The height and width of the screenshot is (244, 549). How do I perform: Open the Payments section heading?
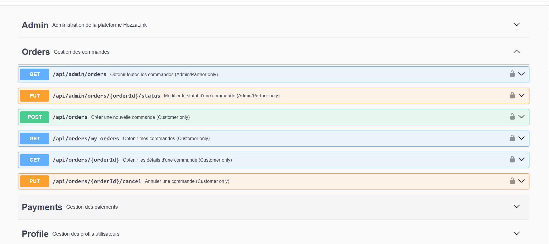pos(42,207)
